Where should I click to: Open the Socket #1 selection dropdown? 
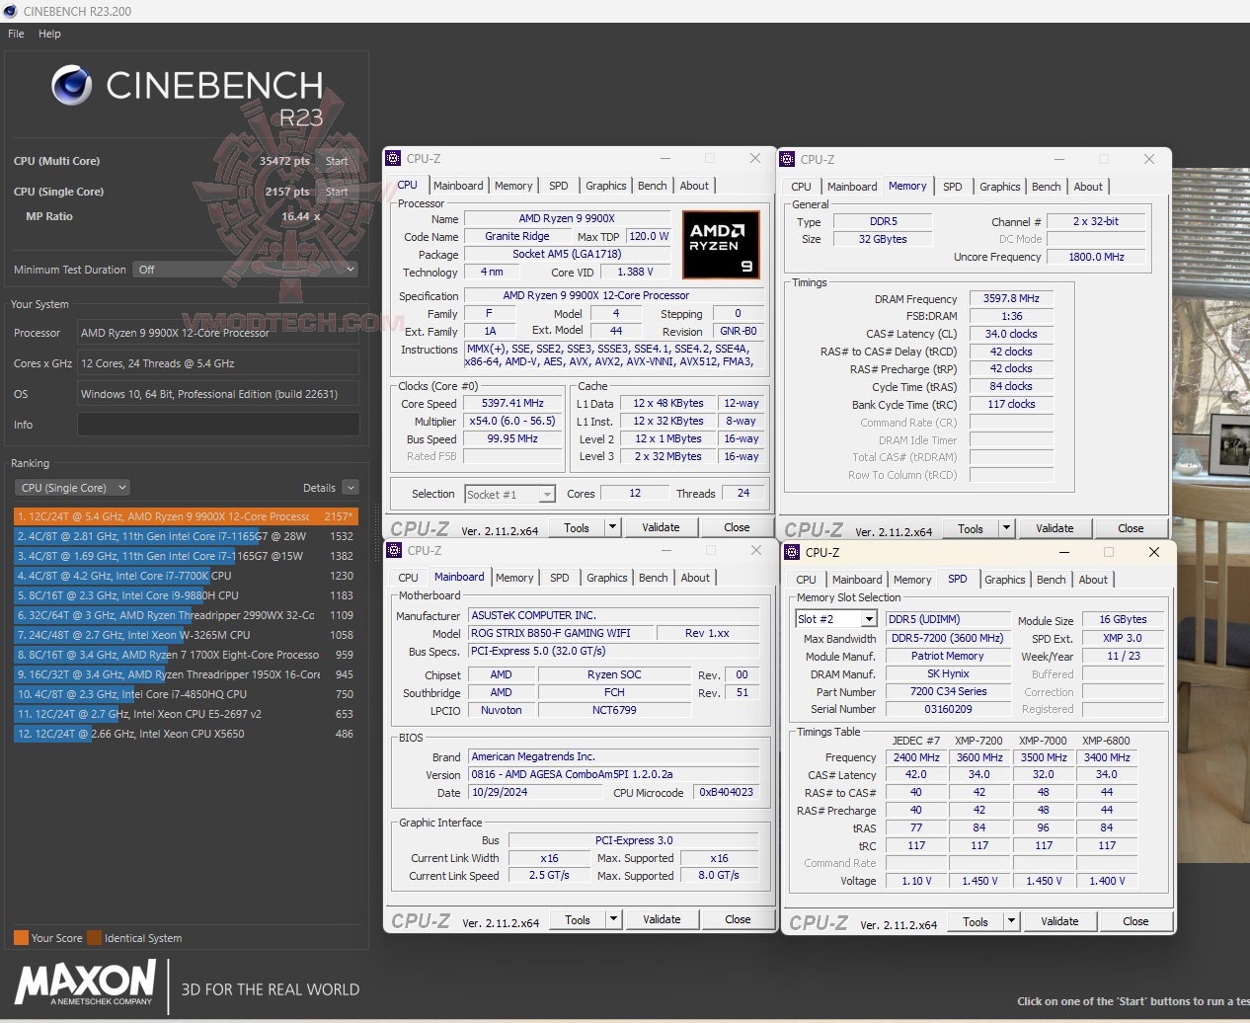tap(545, 494)
